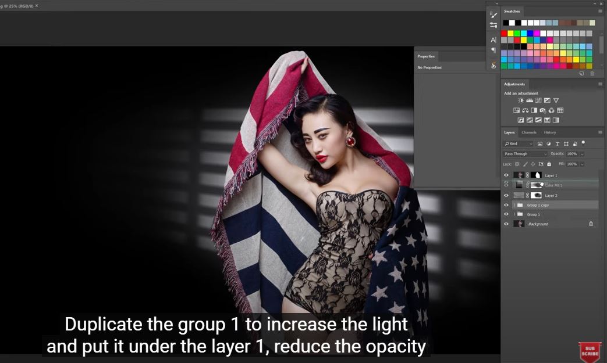Open the Kind layer filter dropdown
Screen dimensions: 607x363
coord(519,143)
